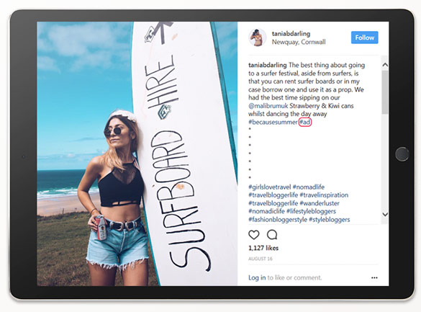The width and height of the screenshot is (421, 312).
Task: Click the caption scrollbar thumb
Action: [x=385, y=92]
